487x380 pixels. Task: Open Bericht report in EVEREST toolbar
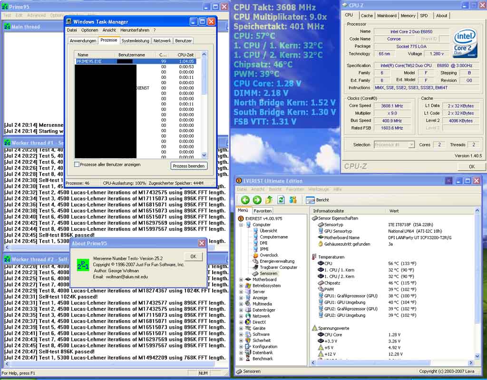pos(317,200)
